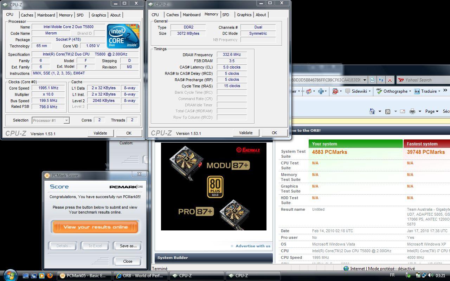
Task: Click the 39748 PCMarks fastest score
Action: tap(426, 152)
